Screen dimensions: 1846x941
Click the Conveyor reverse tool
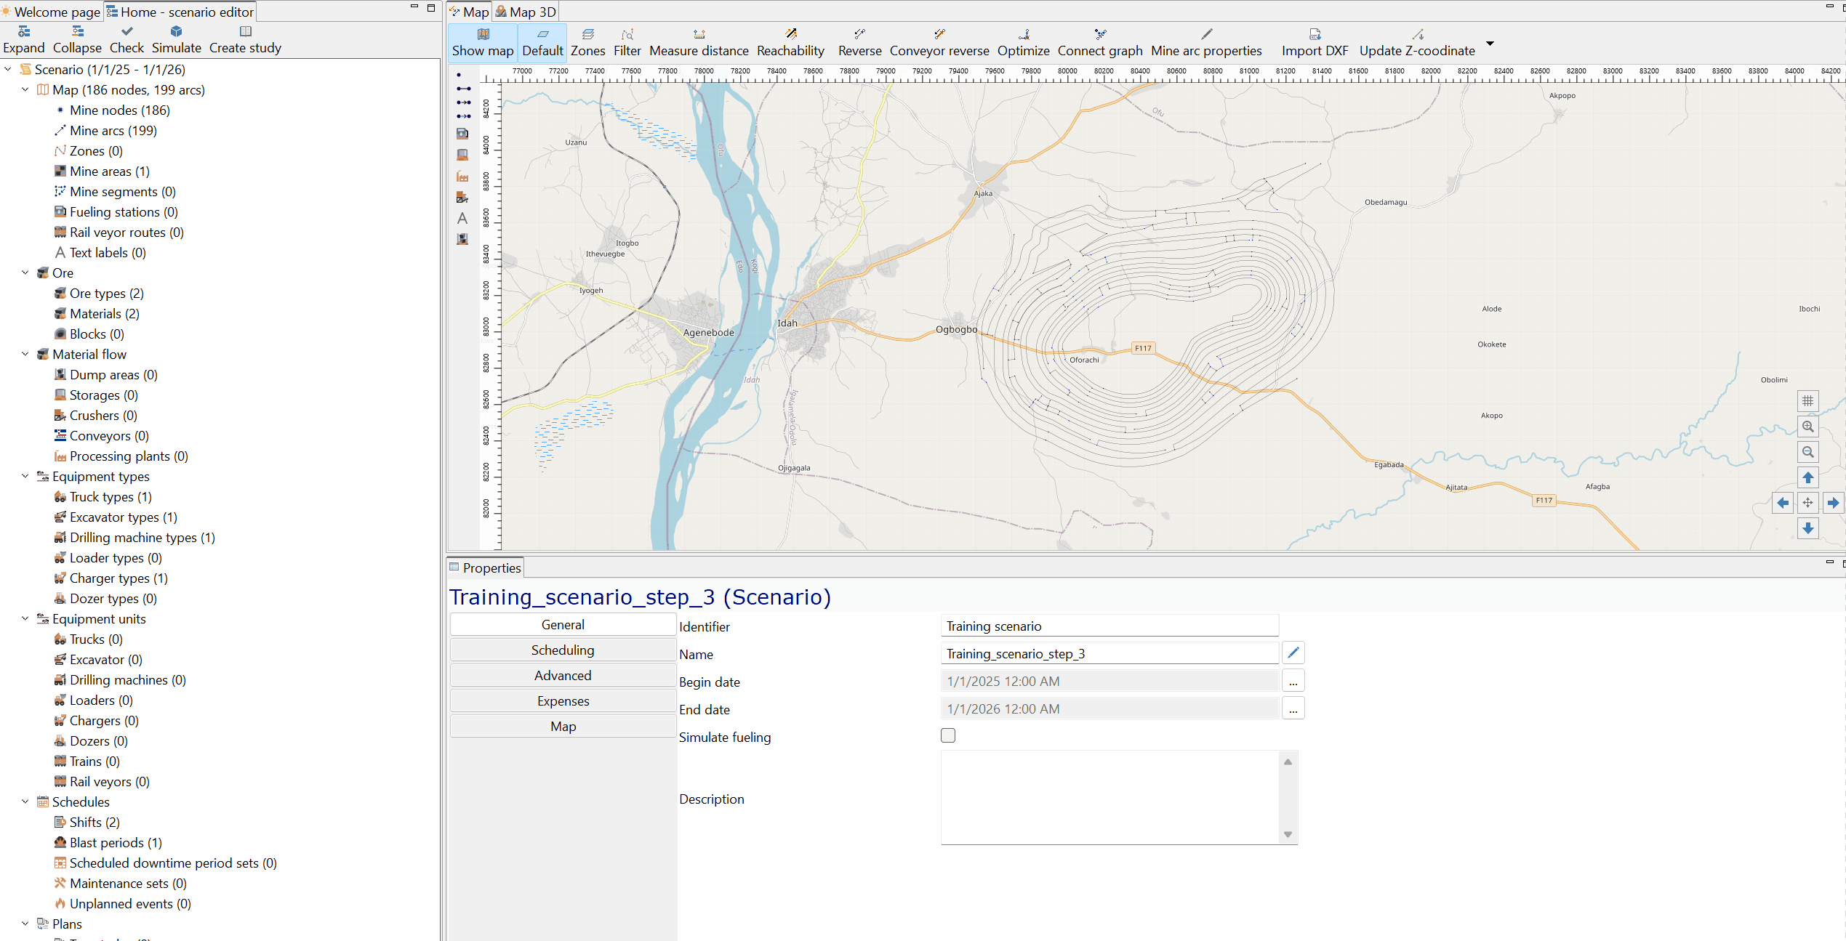(939, 43)
